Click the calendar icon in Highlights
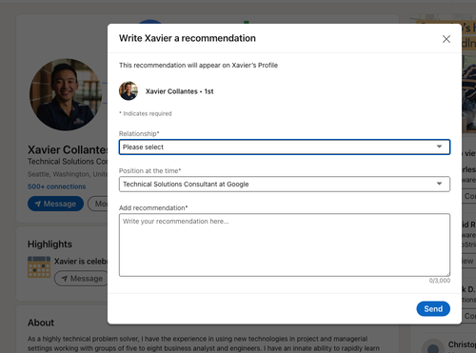Image resolution: width=476 pixels, height=353 pixels. click(x=39, y=267)
